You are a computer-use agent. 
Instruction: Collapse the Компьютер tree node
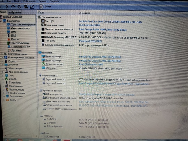point(1,21)
